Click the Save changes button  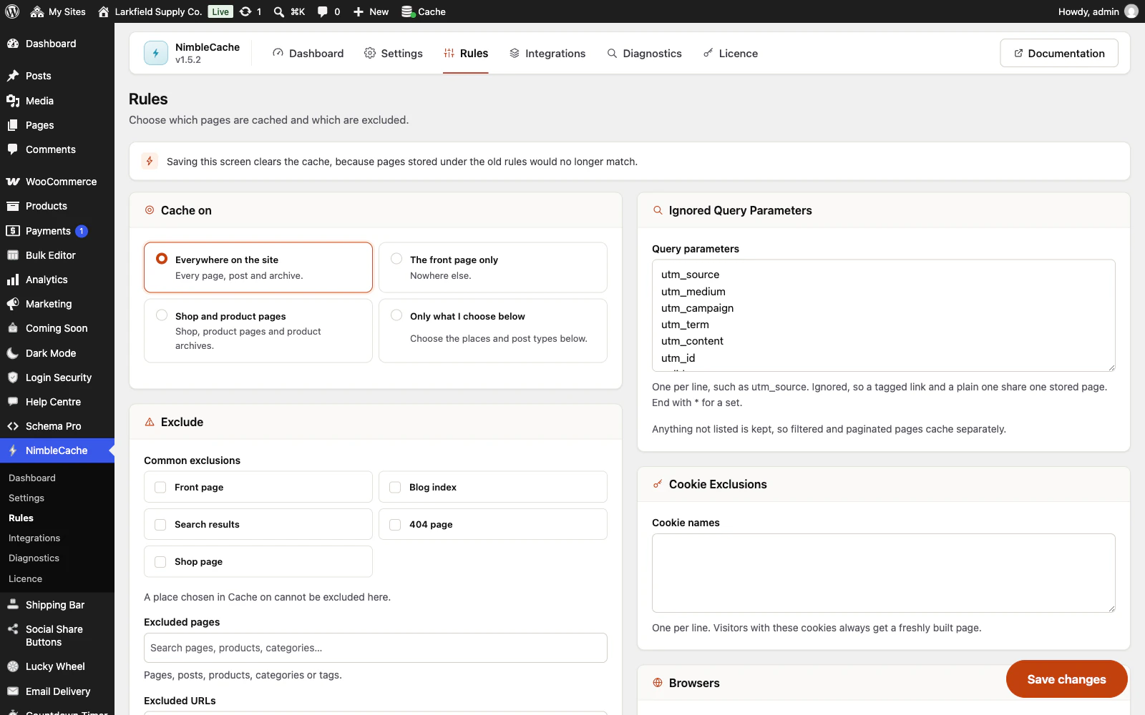[x=1066, y=679]
